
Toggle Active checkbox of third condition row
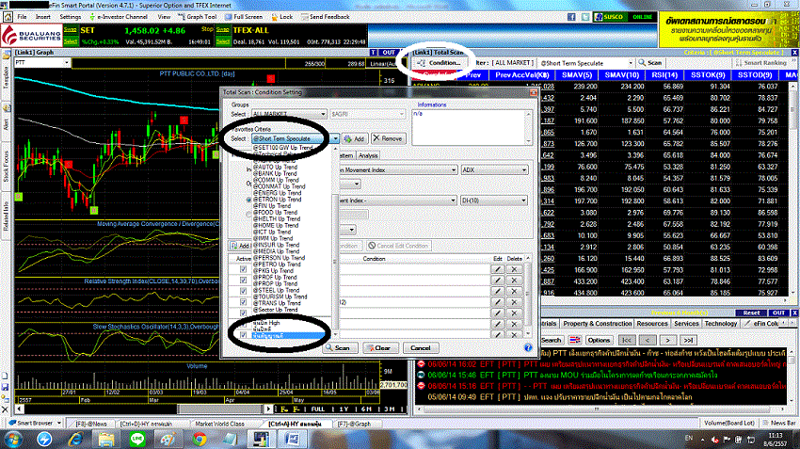[x=243, y=292]
